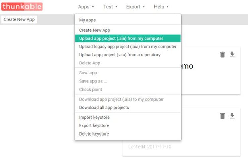Screen dimensions: 248x162
Task: Select Upload app project (.aia) from my computer
Action: click(x=121, y=38)
